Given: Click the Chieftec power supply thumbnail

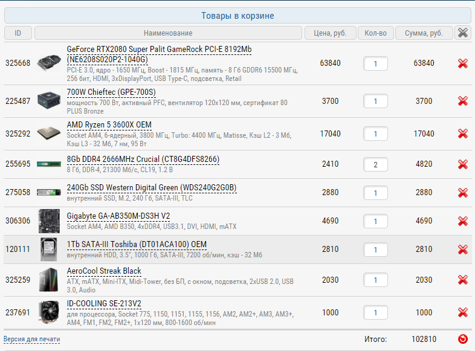Looking at the screenshot, I should (49, 100).
